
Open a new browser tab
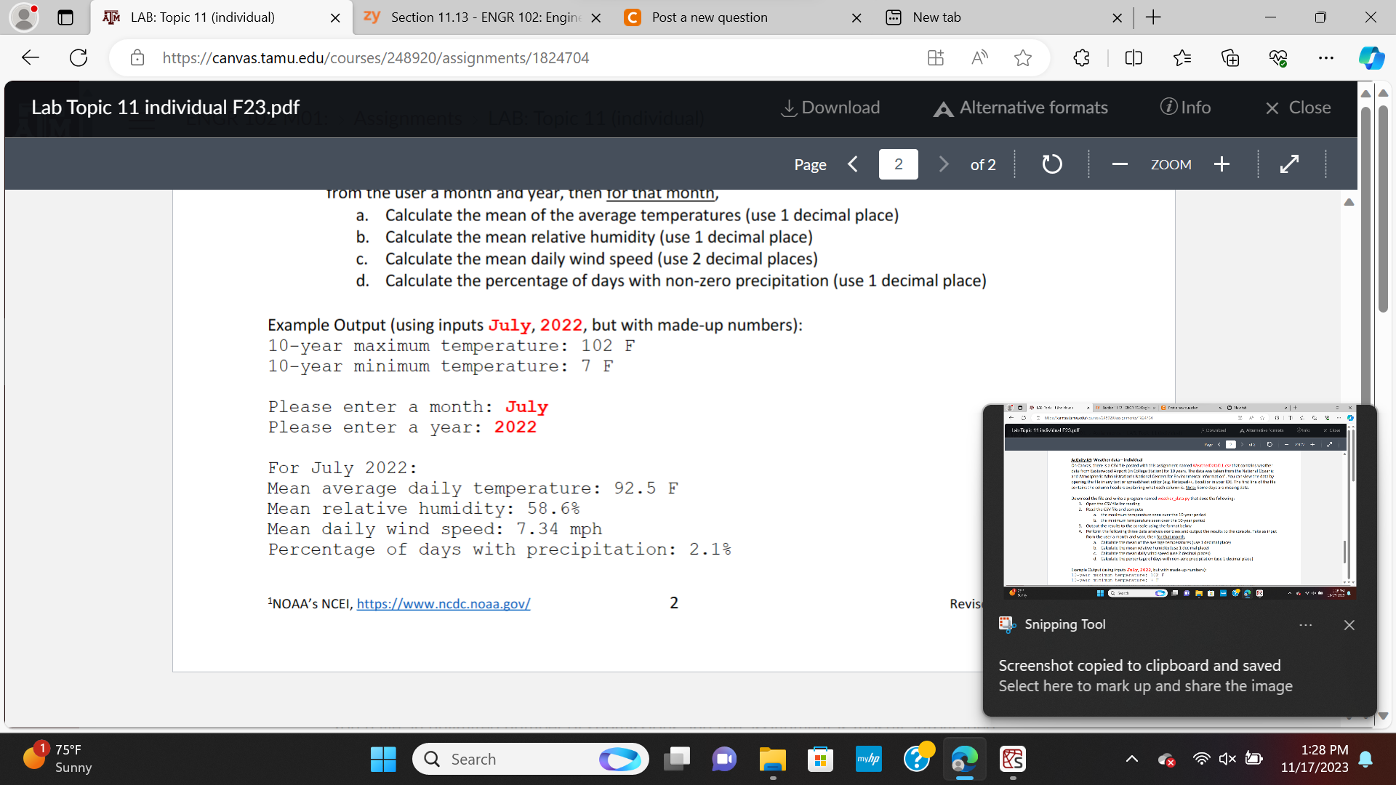pyautogui.click(x=1153, y=17)
